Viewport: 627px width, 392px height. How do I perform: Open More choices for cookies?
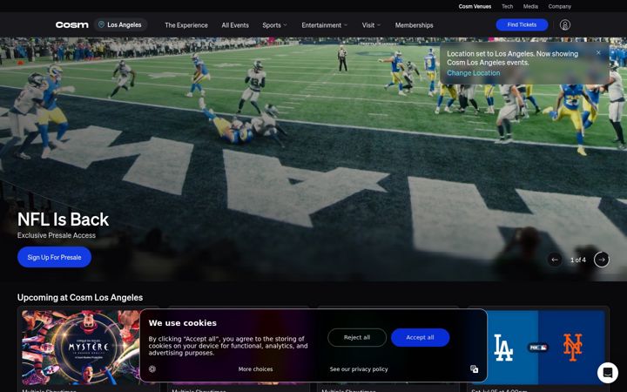[255, 369]
